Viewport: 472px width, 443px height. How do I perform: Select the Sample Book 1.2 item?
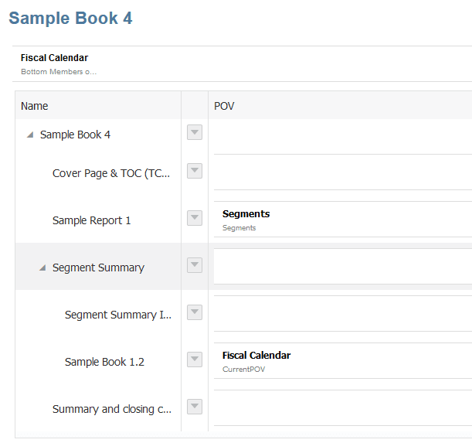(x=104, y=362)
